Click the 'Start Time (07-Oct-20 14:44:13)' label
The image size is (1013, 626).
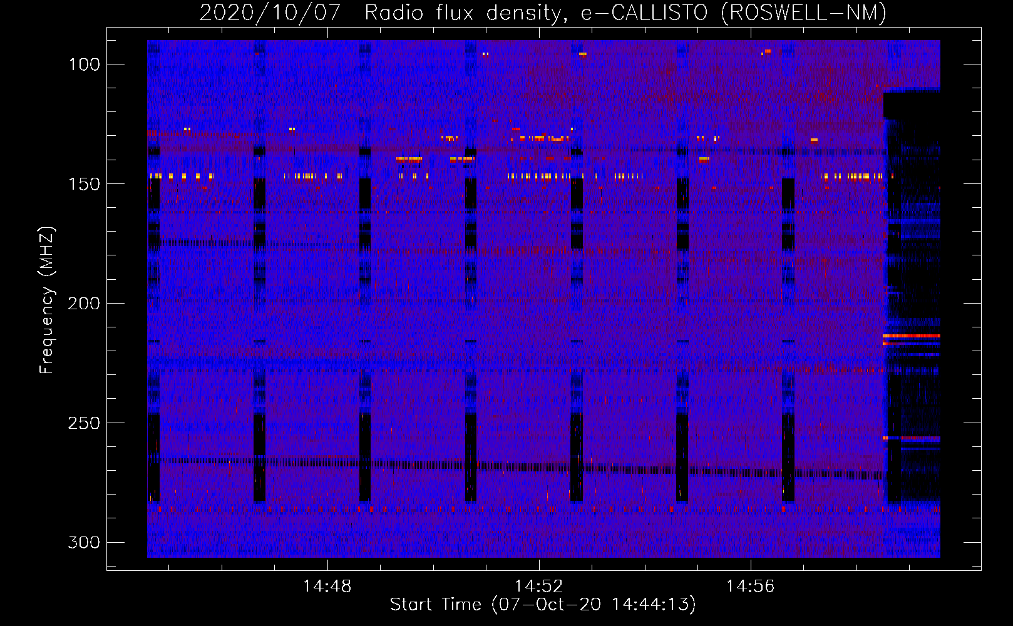[543, 605]
